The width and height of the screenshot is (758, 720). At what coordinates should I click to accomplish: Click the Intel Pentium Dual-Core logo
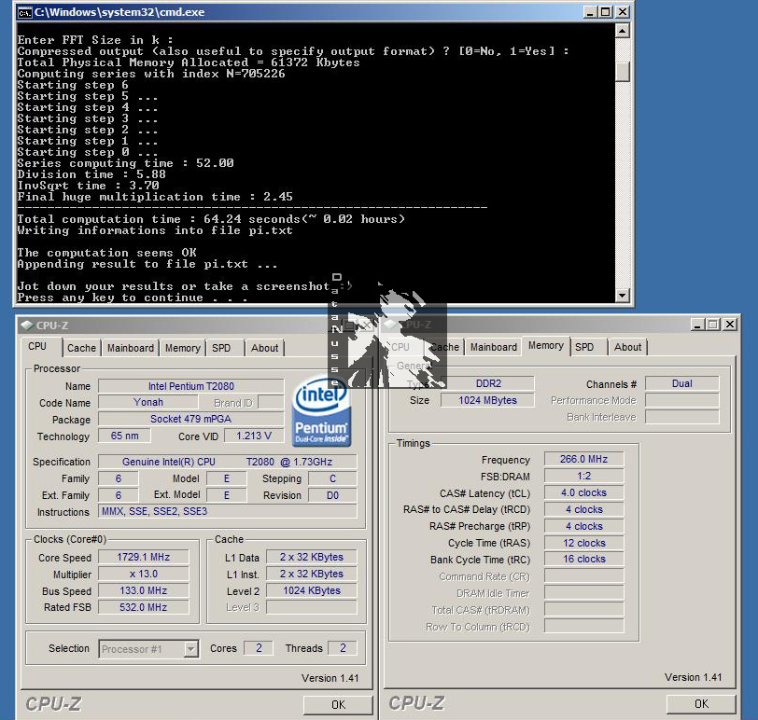click(322, 411)
